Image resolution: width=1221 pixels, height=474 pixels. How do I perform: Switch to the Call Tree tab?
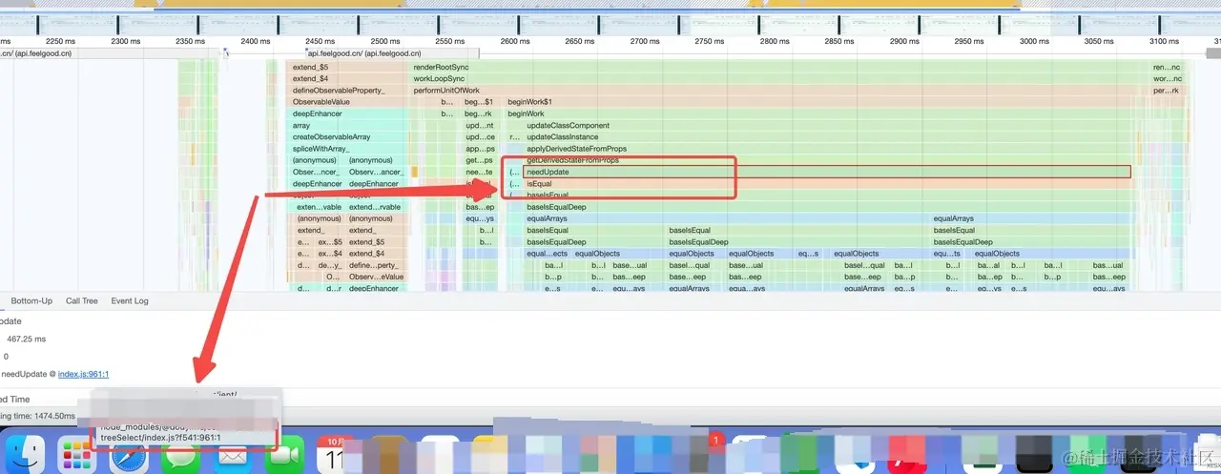coord(82,301)
